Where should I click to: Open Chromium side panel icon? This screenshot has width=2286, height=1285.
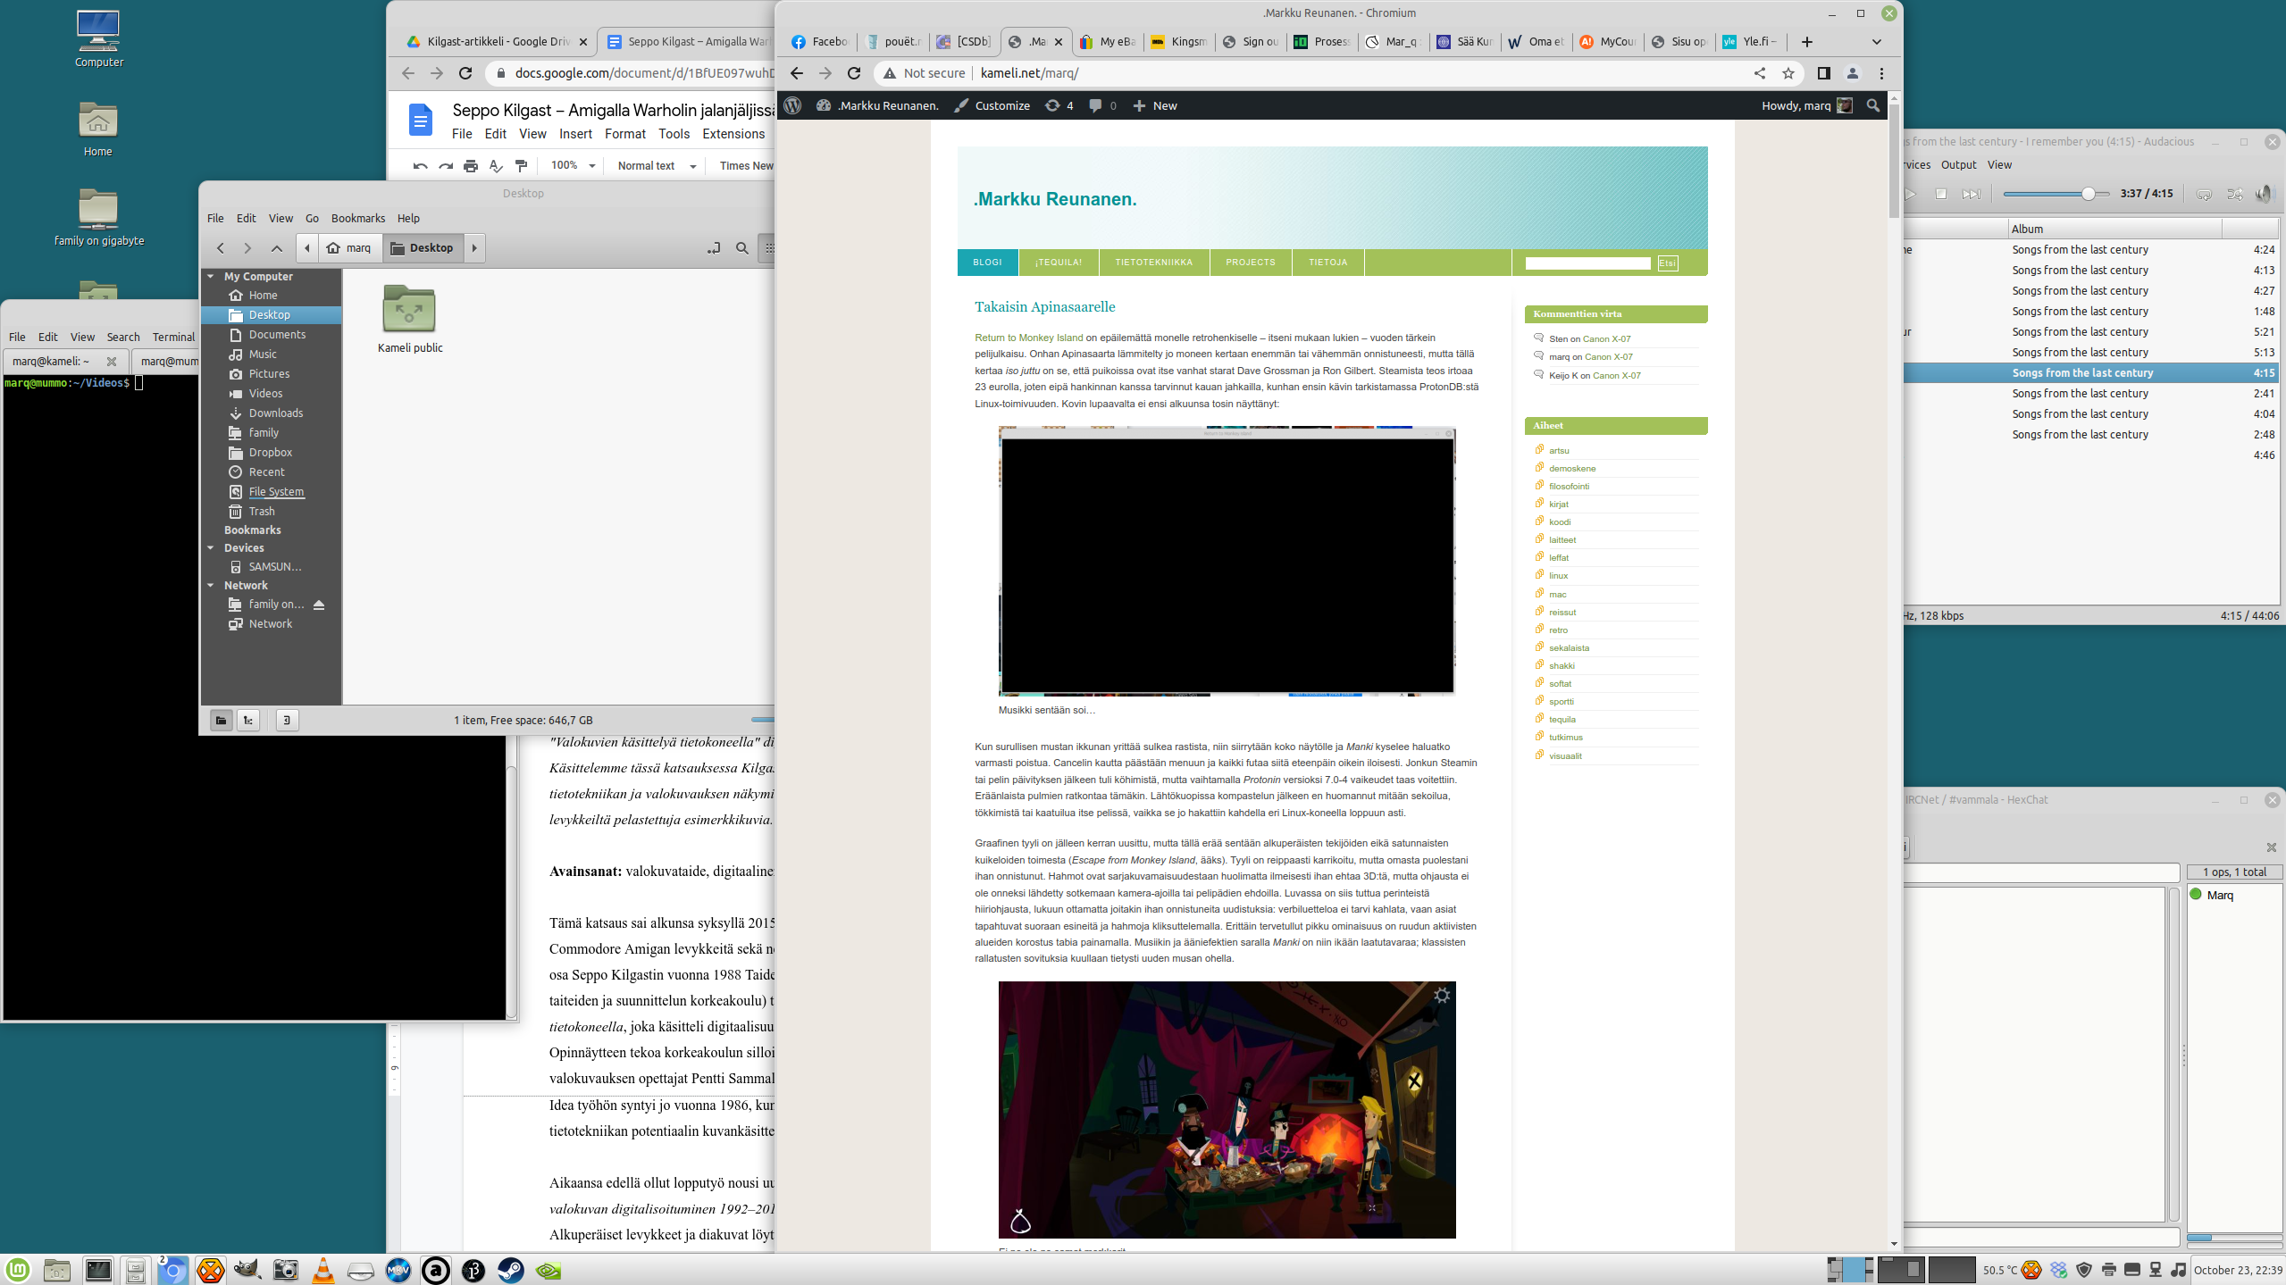coord(1823,73)
